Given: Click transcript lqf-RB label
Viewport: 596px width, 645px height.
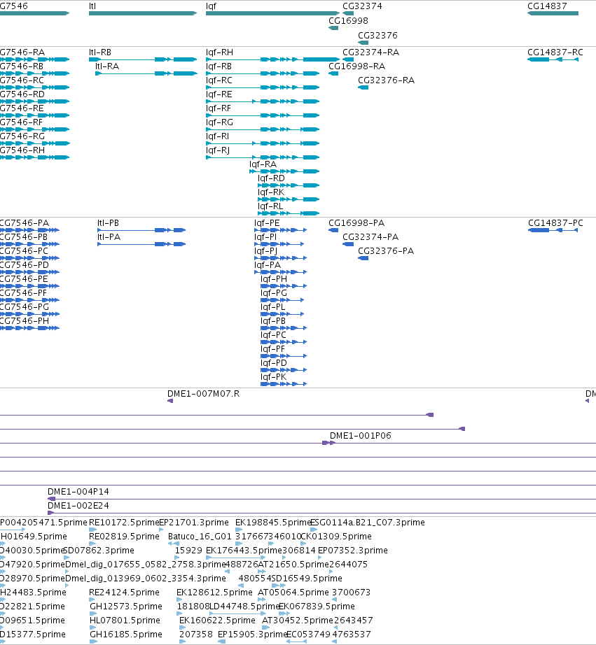Looking at the screenshot, I should click(219, 66).
